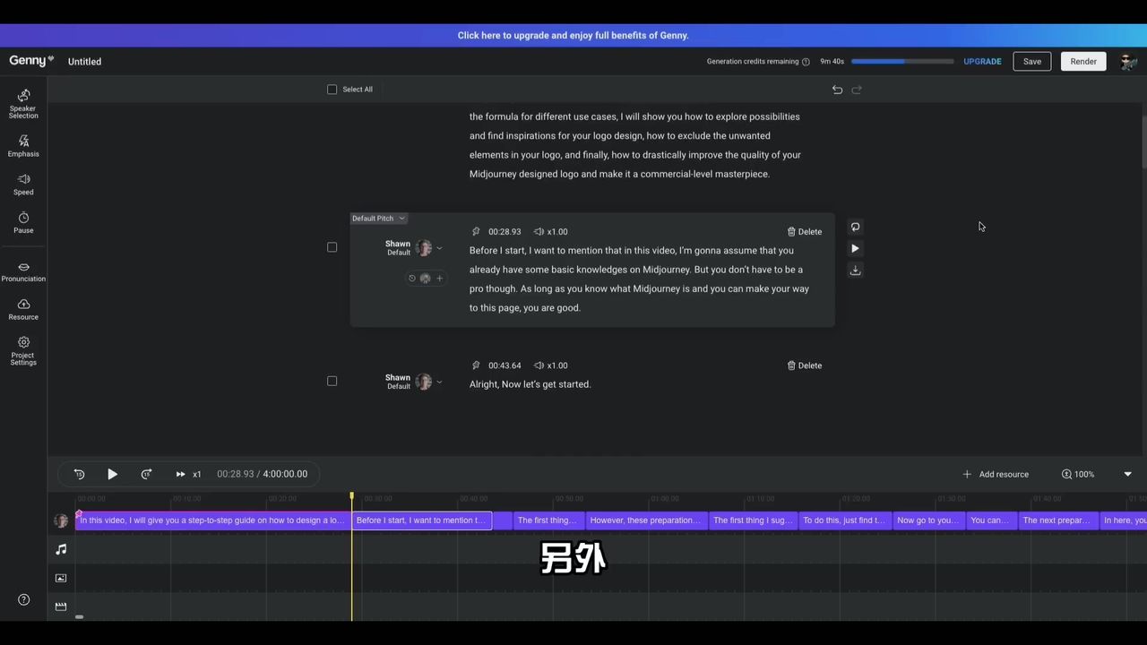Click the undo arrow icon
The image size is (1147, 645).
tap(837, 90)
